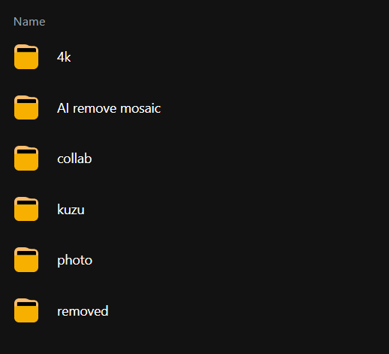
Task: Click the 'AI remove mosaic' folder name
Action: pos(109,108)
